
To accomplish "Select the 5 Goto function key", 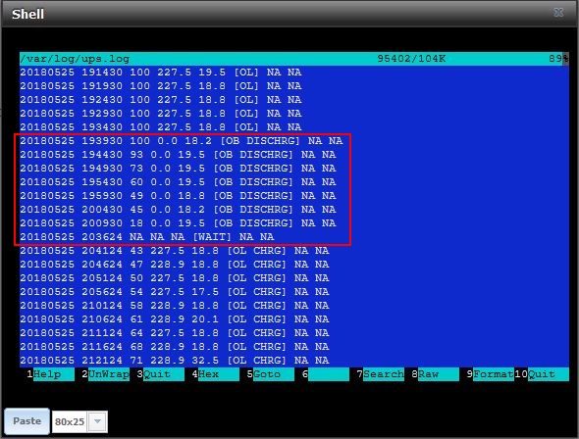I will (270, 374).
